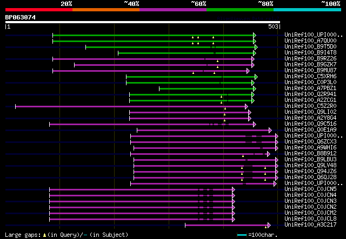Click the UniRef100_C0JCN5 label
Screen dimensions: 346x239
click(310, 189)
